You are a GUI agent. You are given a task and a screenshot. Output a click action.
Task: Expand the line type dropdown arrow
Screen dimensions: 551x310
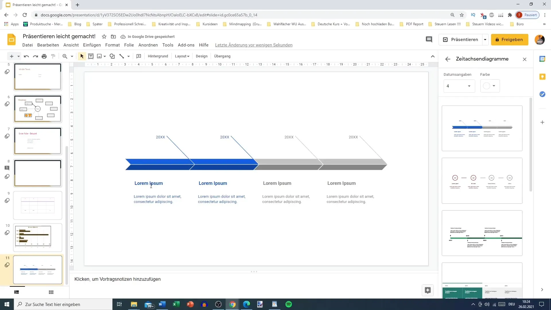129,56
